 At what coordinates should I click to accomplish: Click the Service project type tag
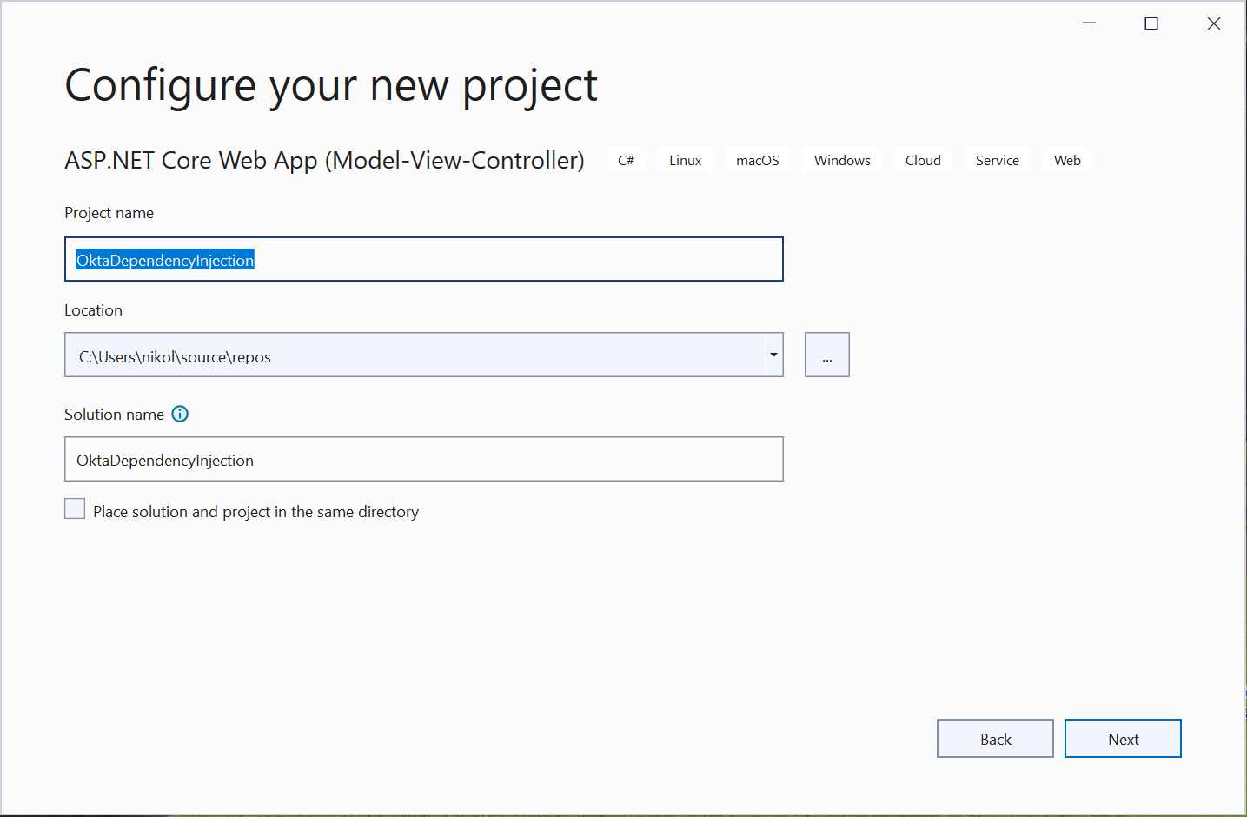(x=997, y=161)
